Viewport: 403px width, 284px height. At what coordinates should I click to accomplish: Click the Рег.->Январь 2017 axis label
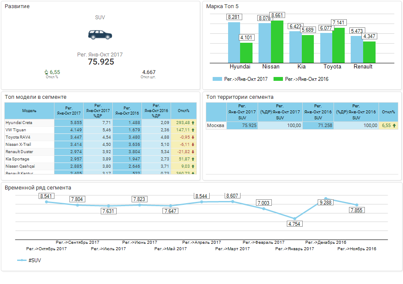295,249
